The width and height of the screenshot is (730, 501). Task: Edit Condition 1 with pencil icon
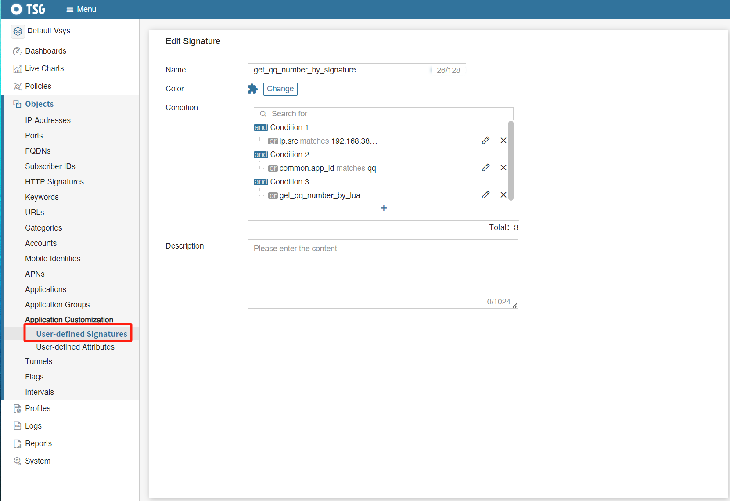pos(485,141)
